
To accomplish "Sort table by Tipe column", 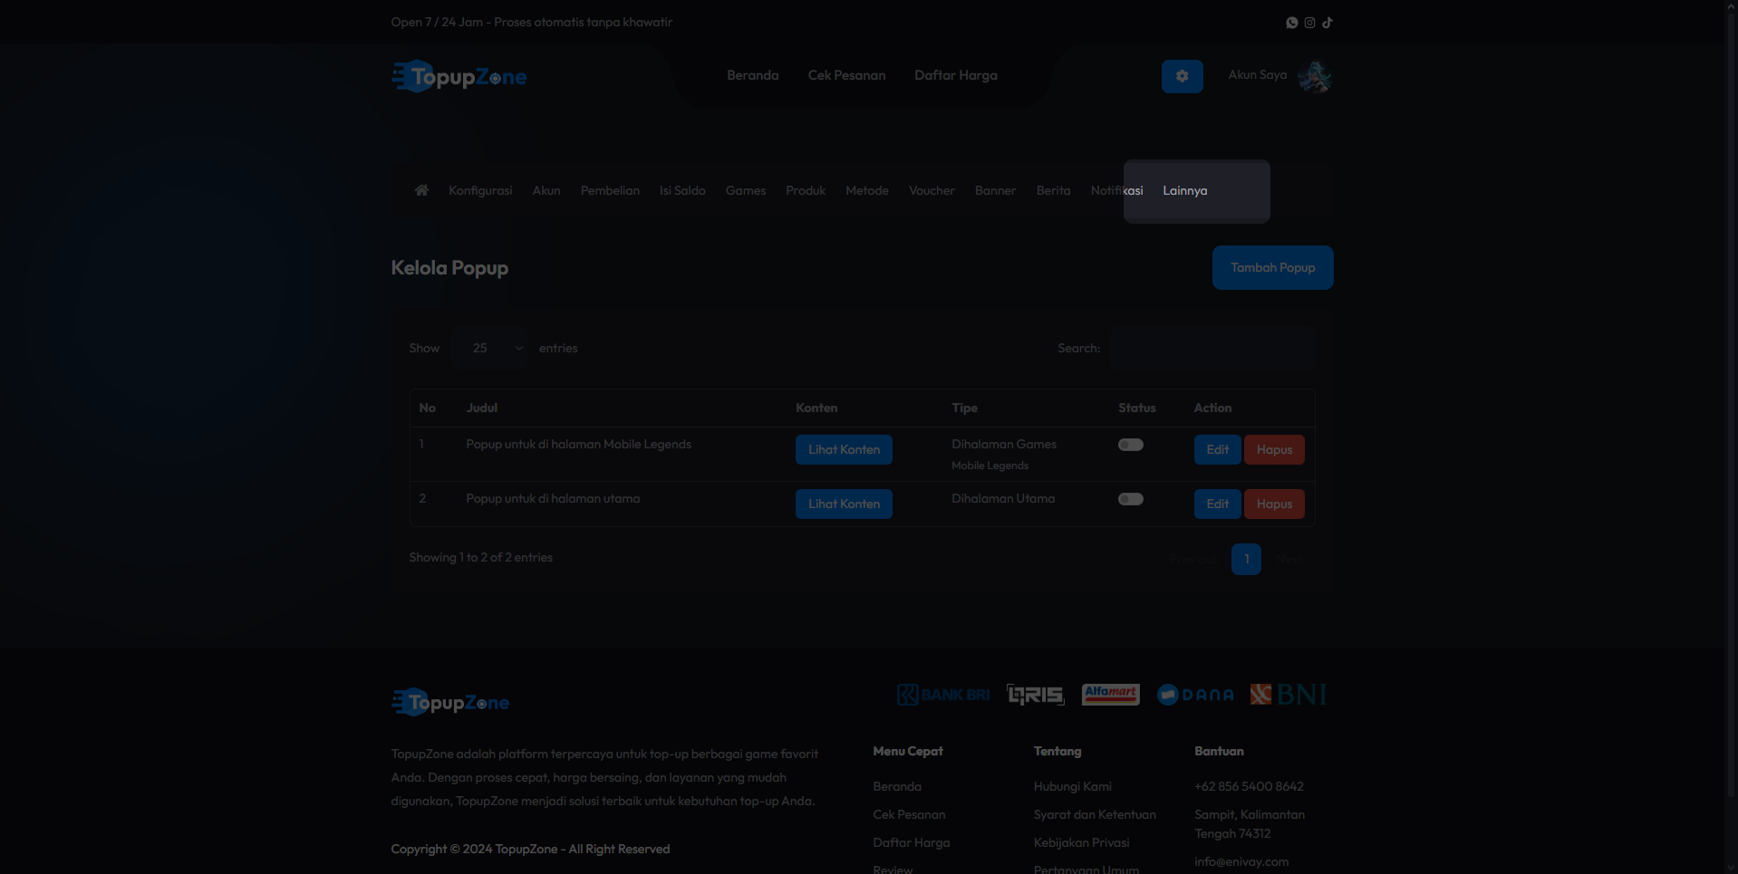I will (x=964, y=408).
